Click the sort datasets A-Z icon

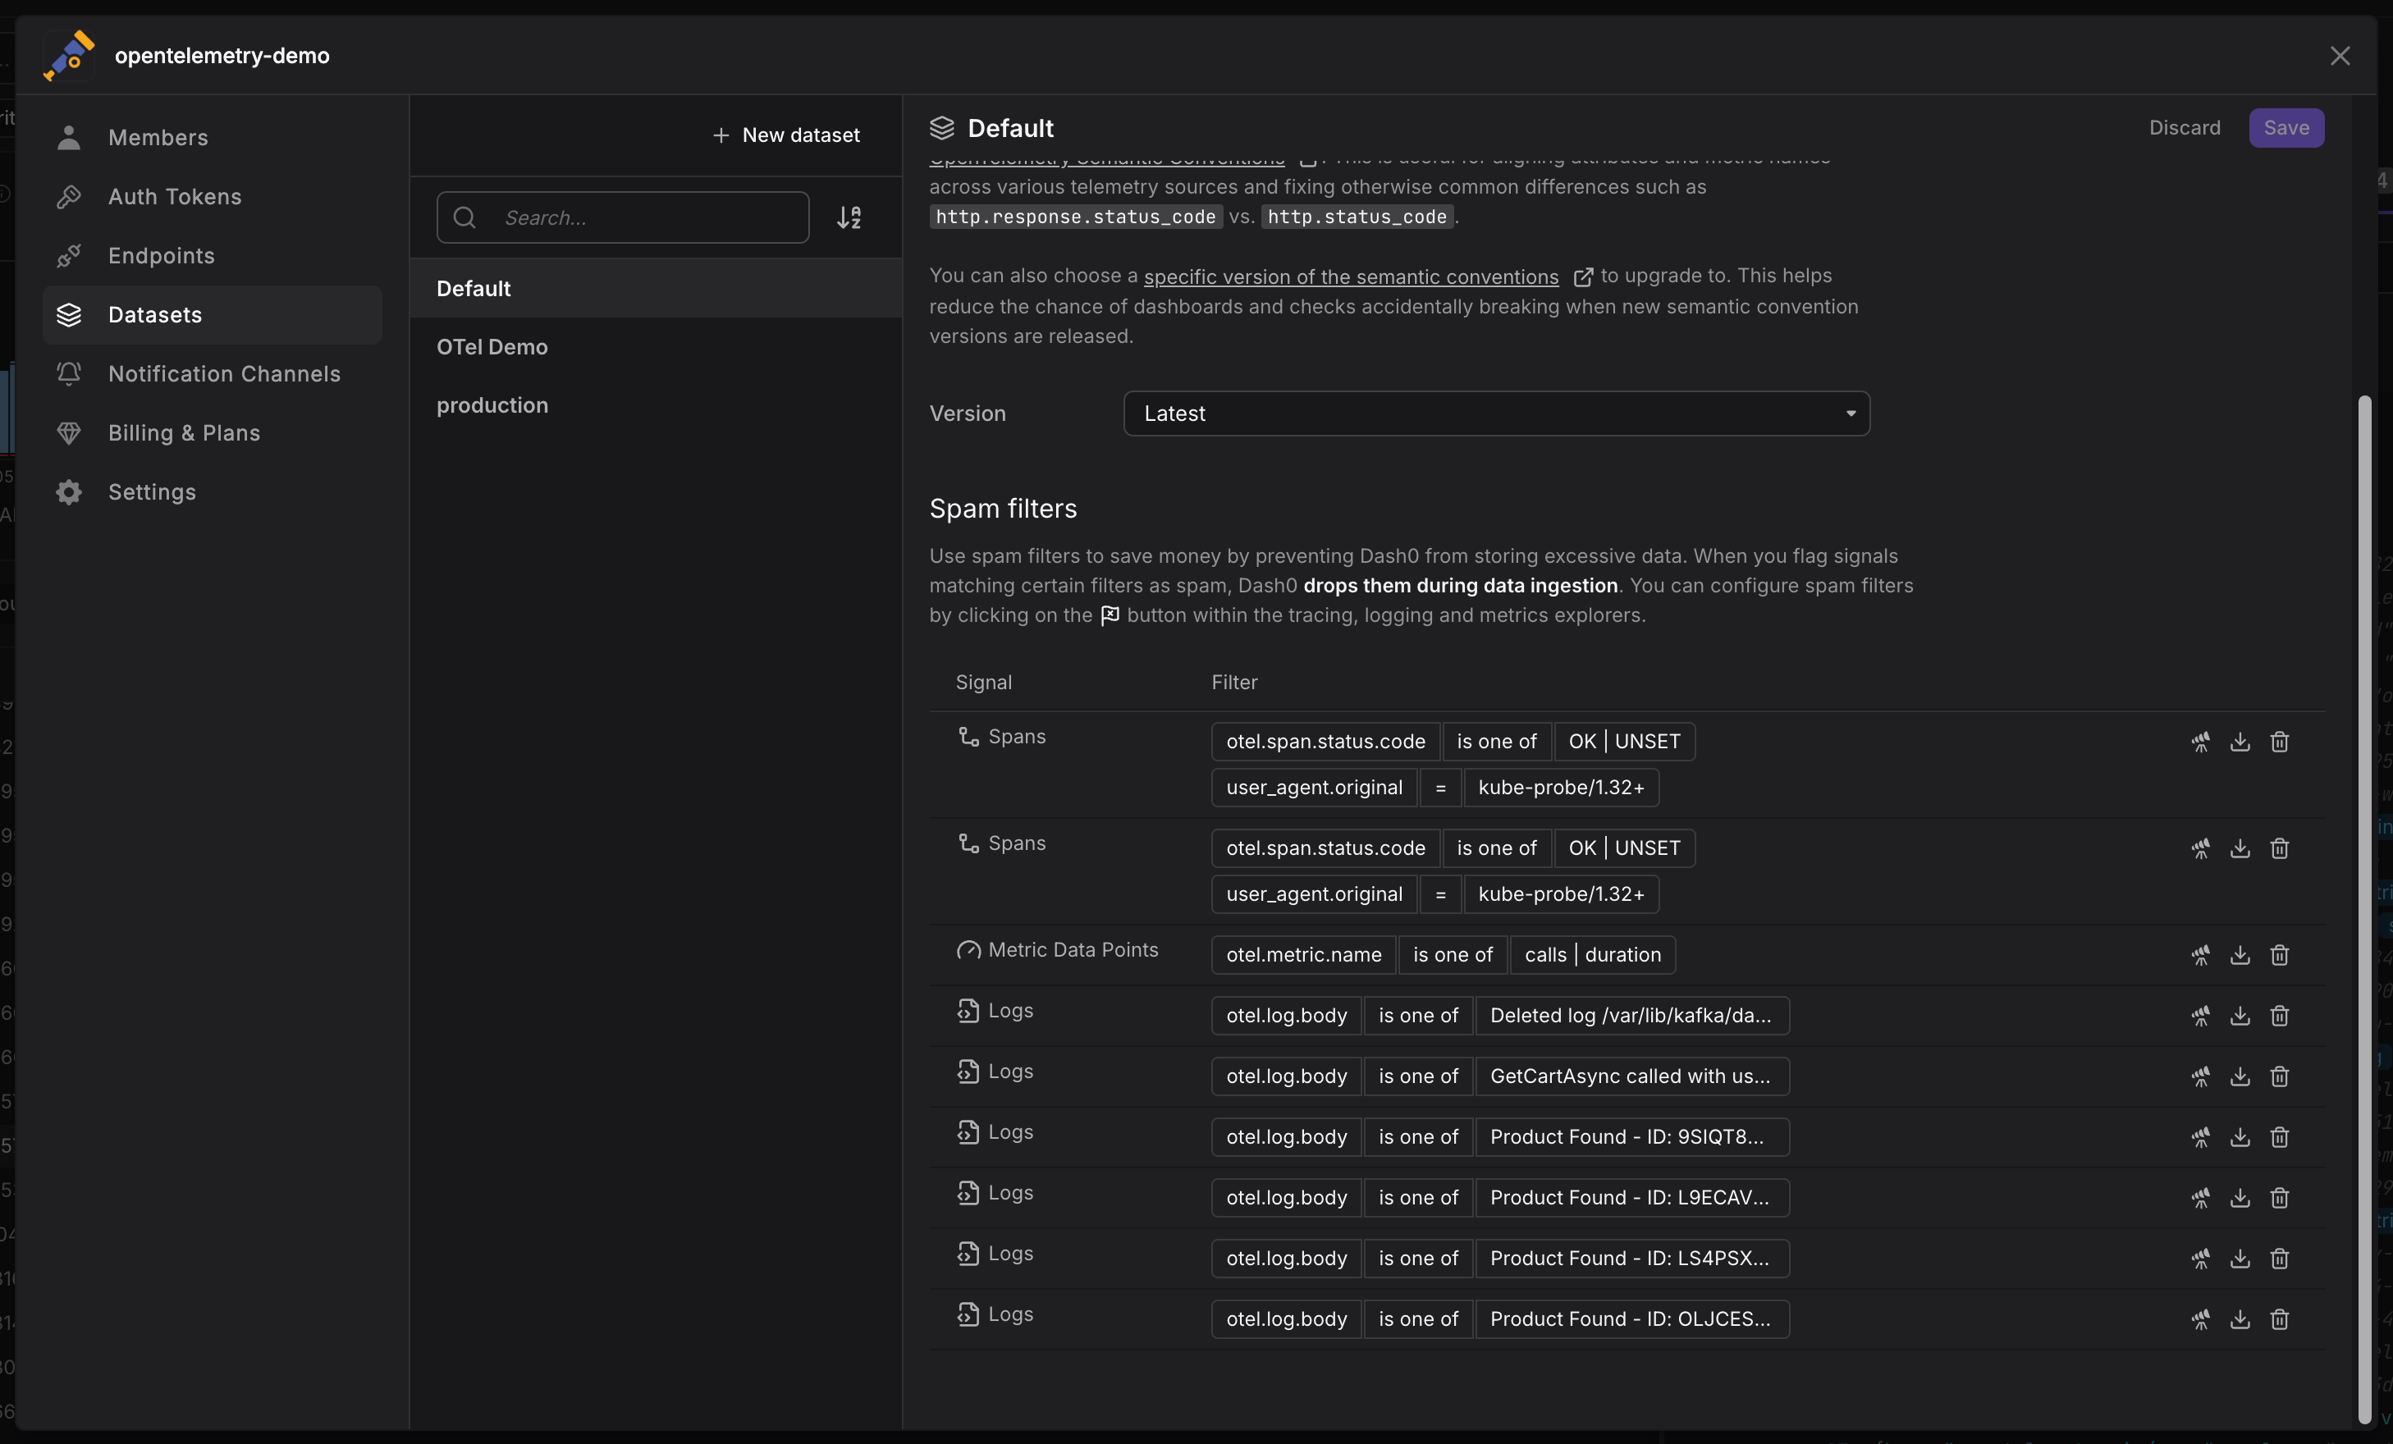(x=849, y=217)
